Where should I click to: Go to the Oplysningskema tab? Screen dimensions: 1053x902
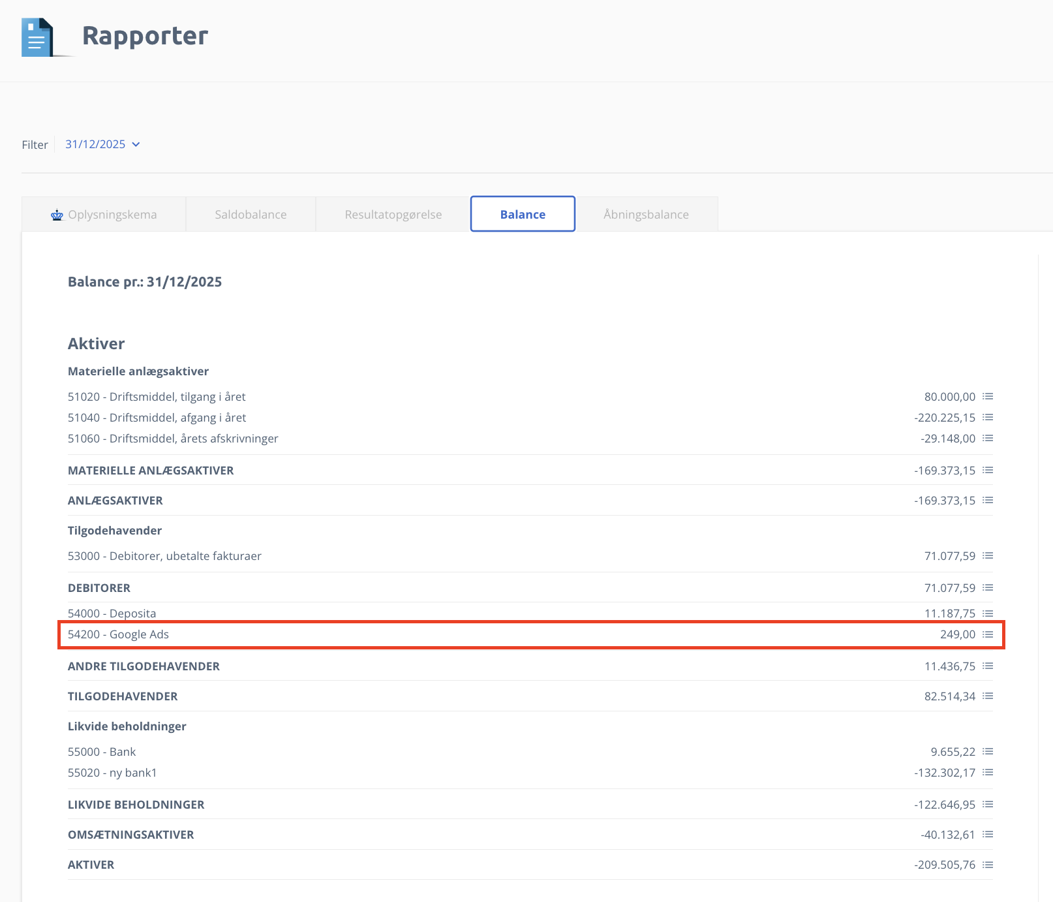[104, 215]
